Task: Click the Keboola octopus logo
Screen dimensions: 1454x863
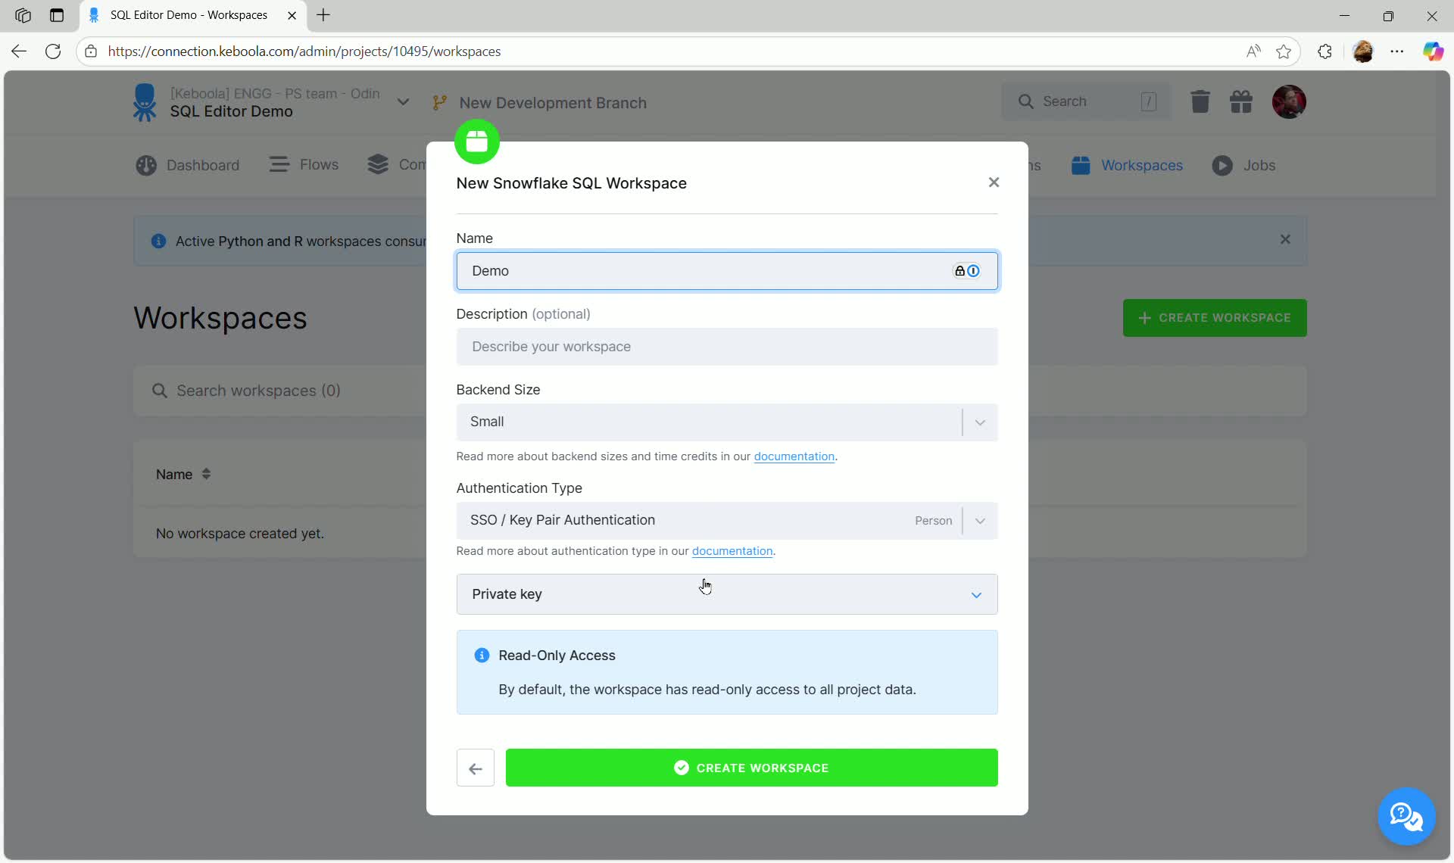Action: pyautogui.click(x=144, y=101)
